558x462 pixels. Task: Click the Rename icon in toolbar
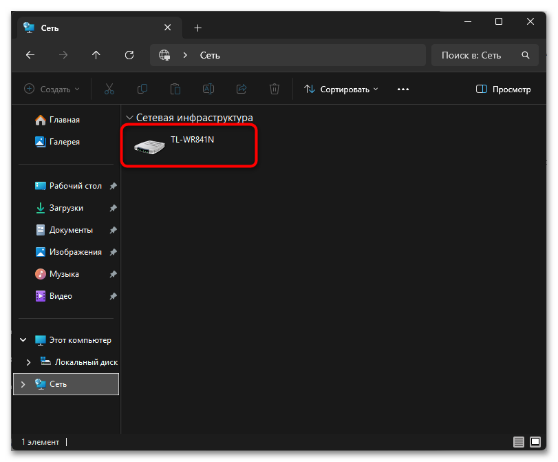point(208,89)
